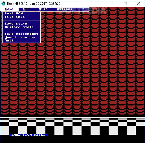Image resolution: width=145 pixels, height=143 pixels.
Task: Open Sound recorder from Game menu
Action: click(x=20, y=37)
